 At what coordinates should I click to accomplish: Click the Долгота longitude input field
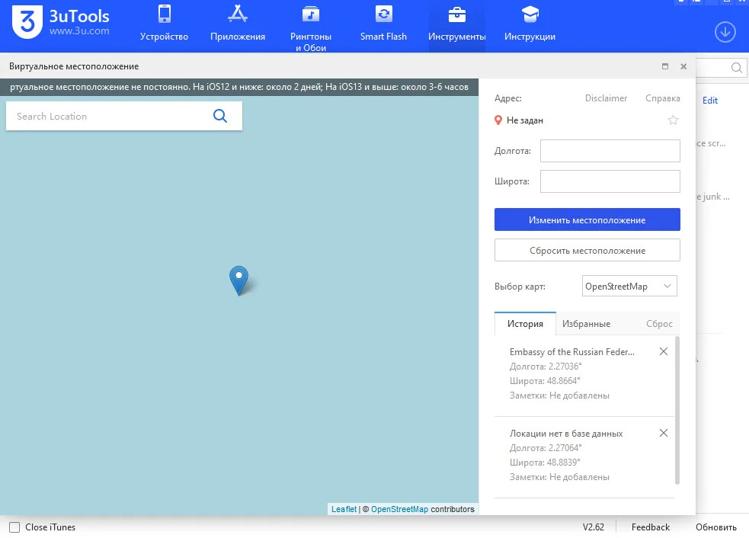click(x=610, y=151)
